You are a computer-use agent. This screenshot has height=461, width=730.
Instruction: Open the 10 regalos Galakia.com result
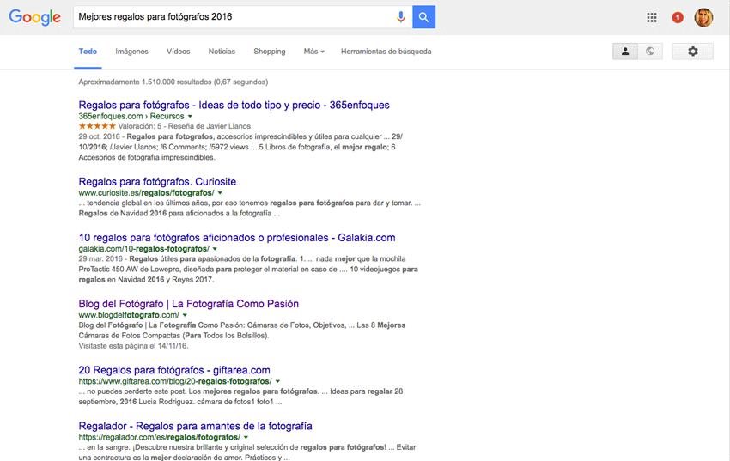237,238
